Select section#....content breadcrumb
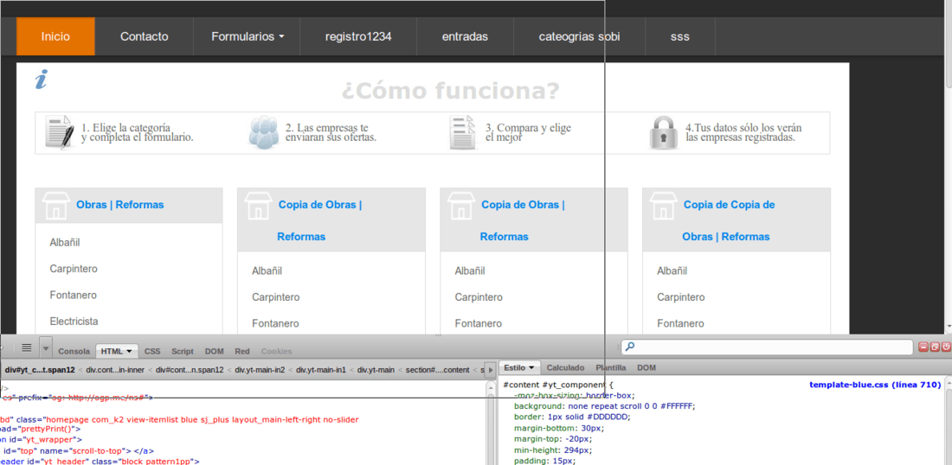 pos(438,369)
